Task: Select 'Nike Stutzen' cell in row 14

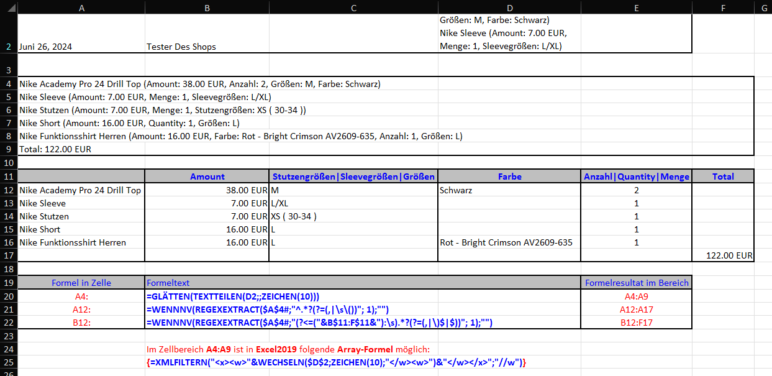Action: coord(81,216)
